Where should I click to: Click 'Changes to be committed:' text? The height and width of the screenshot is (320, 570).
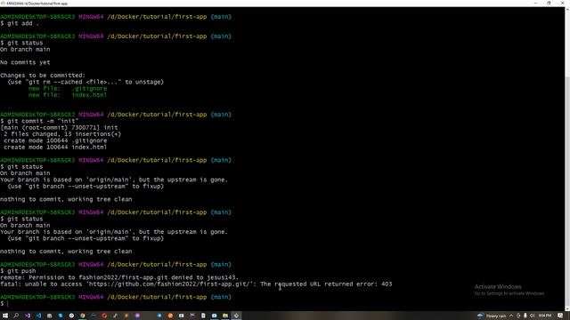pyautogui.click(x=43, y=76)
